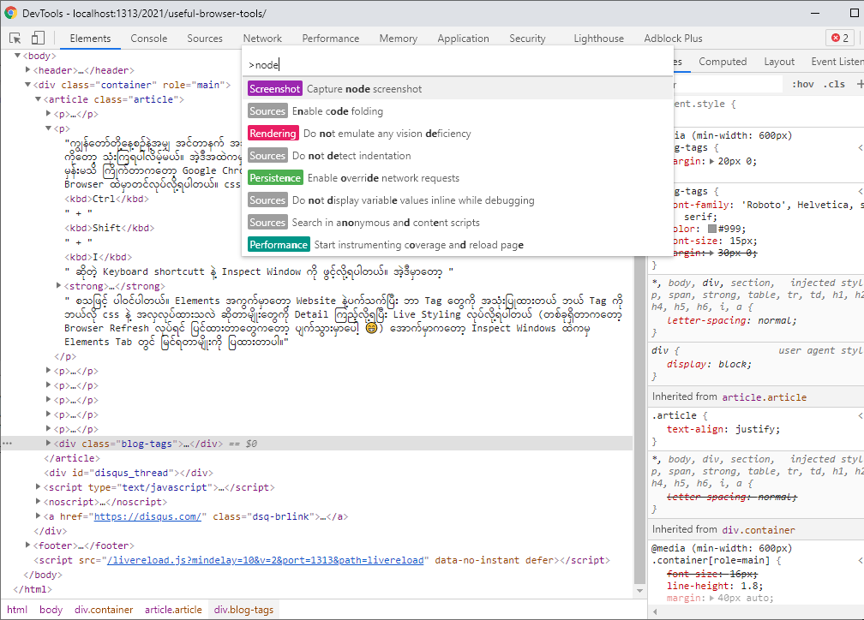
Task: Toggle the :hov element state button
Action: point(803,84)
